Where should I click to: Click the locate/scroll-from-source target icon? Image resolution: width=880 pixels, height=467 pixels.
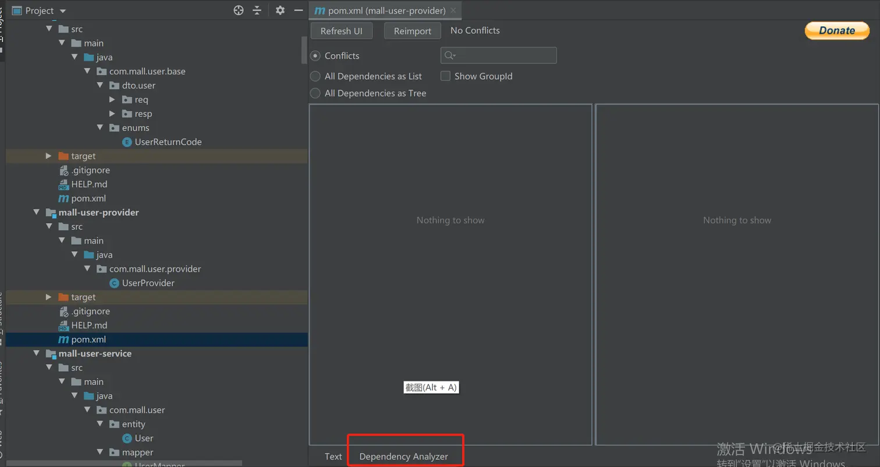click(238, 10)
